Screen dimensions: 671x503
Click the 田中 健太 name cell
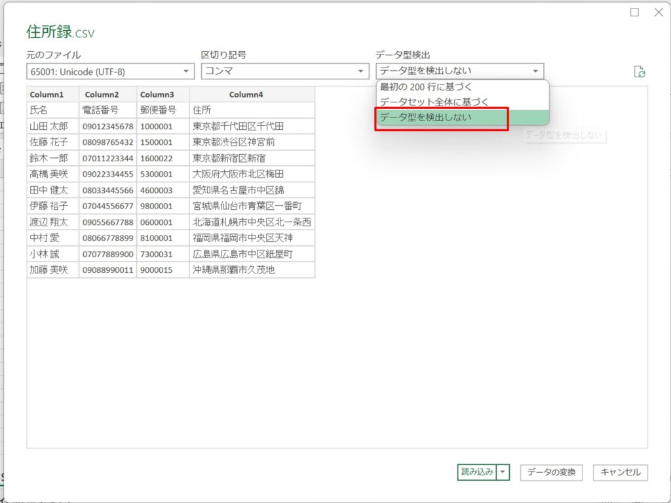52,190
